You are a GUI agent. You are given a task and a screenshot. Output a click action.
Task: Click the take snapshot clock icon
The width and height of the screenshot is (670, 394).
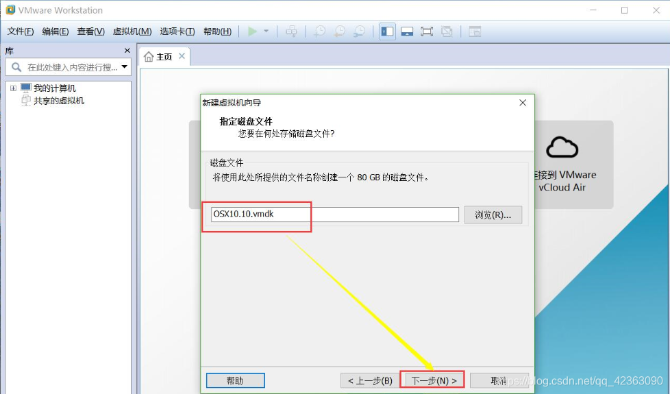tap(320, 32)
